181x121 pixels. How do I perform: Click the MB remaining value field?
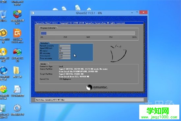(65, 53)
